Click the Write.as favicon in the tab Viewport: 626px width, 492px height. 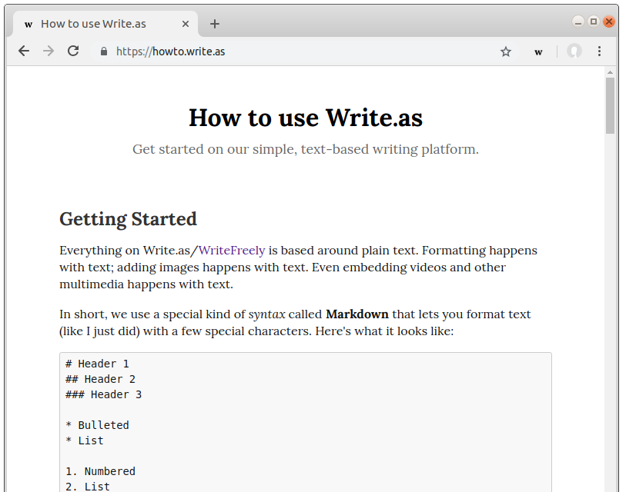(28, 25)
